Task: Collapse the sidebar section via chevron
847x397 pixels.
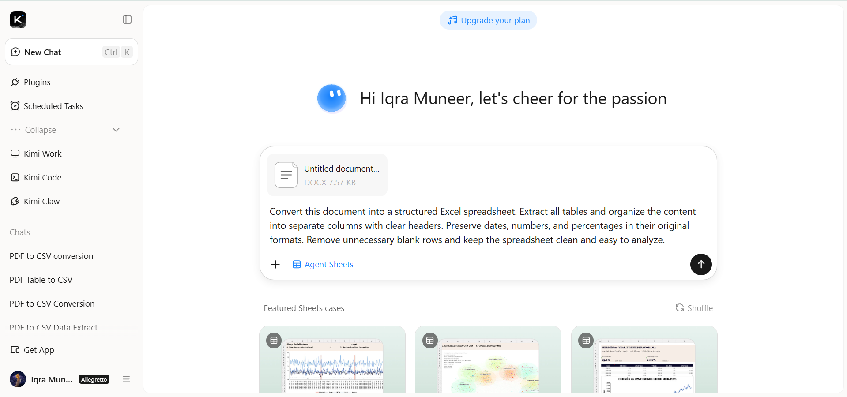Action: click(x=116, y=130)
